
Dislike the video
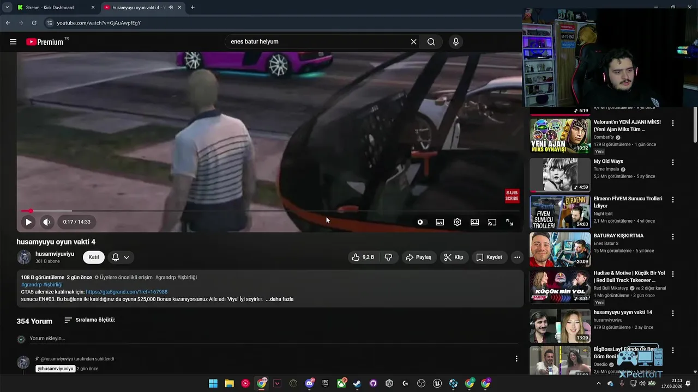tap(388, 257)
